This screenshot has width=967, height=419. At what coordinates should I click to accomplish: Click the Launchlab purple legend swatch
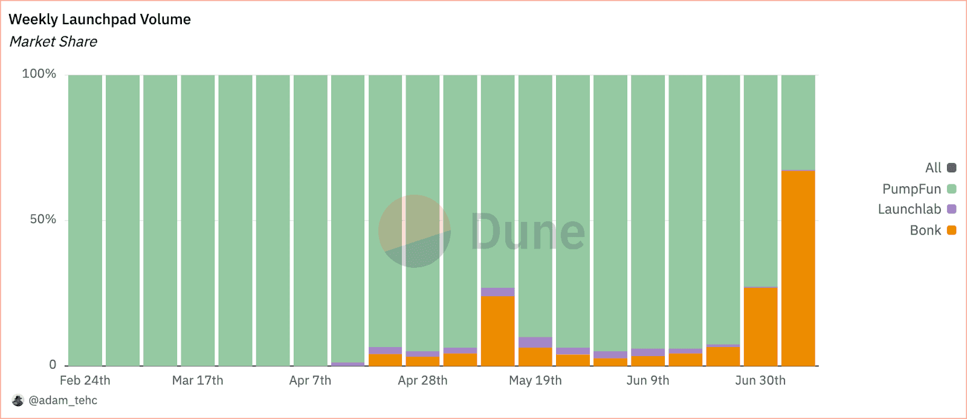pyautogui.click(x=951, y=209)
